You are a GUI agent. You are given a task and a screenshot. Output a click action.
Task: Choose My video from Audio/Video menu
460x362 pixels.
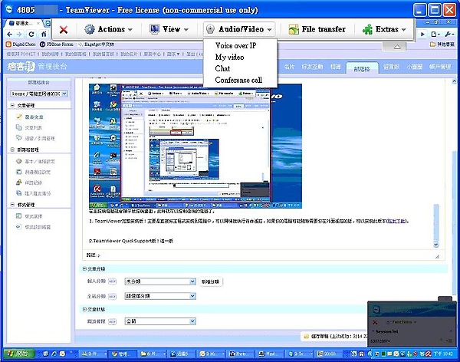pyautogui.click(x=232, y=57)
